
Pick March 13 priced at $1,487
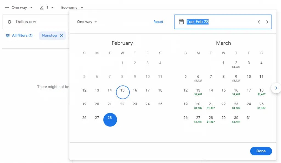tap(198, 92)
